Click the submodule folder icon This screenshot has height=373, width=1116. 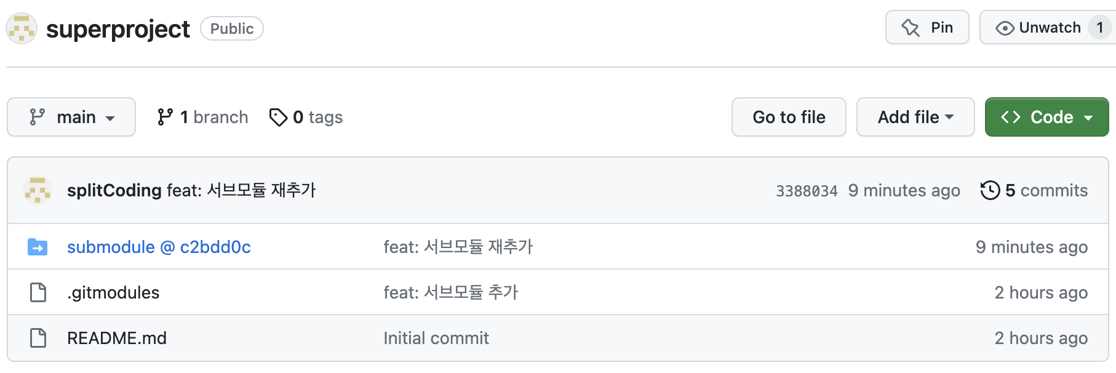tap(38, 247)
